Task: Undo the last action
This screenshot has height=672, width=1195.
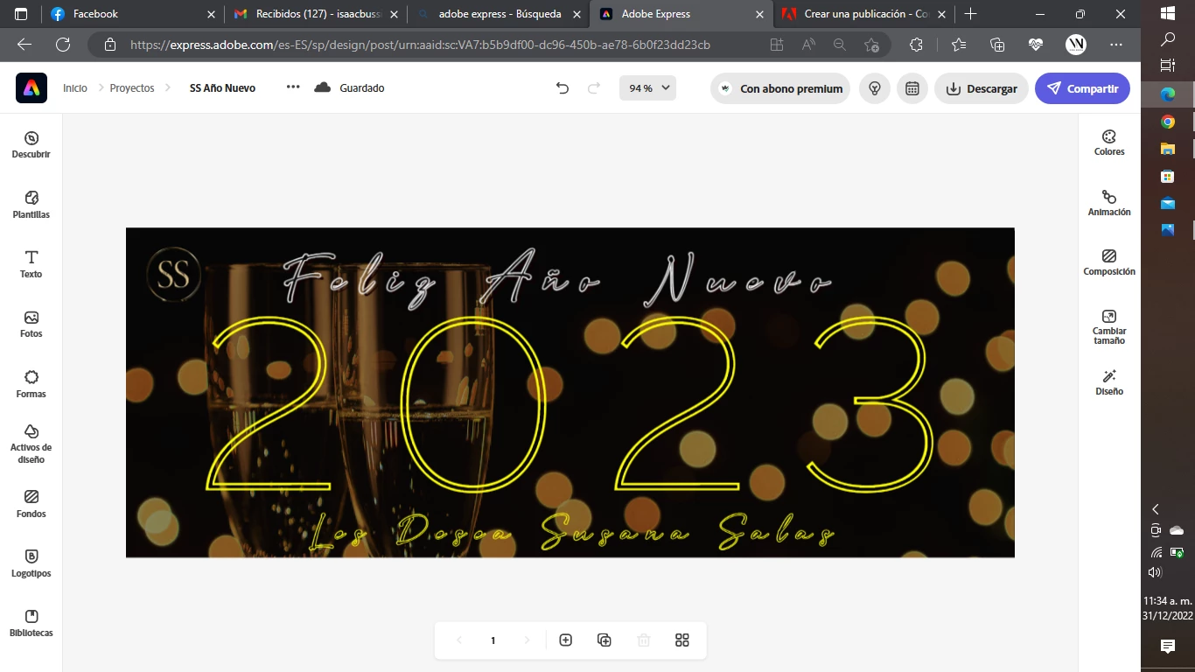Action: point(563,88)
